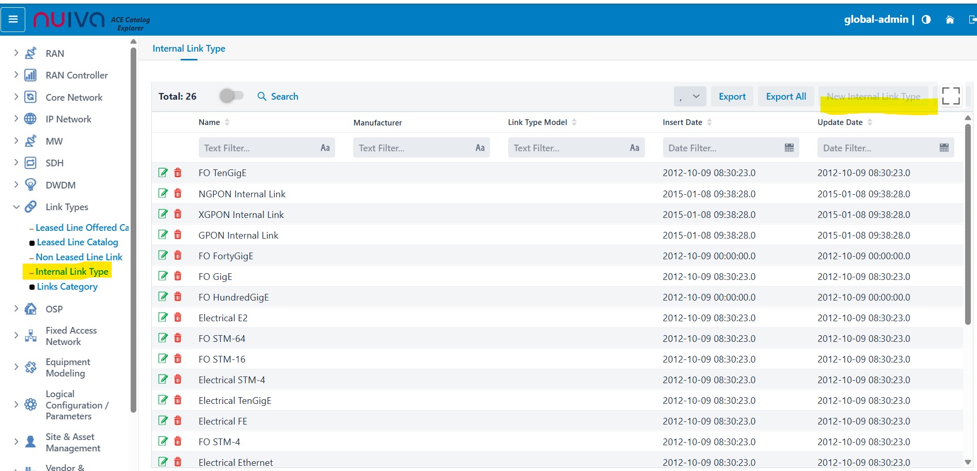Expand table to fullscreen view
977x471 pixels.
pyautogui.click(x=951, y=96)
